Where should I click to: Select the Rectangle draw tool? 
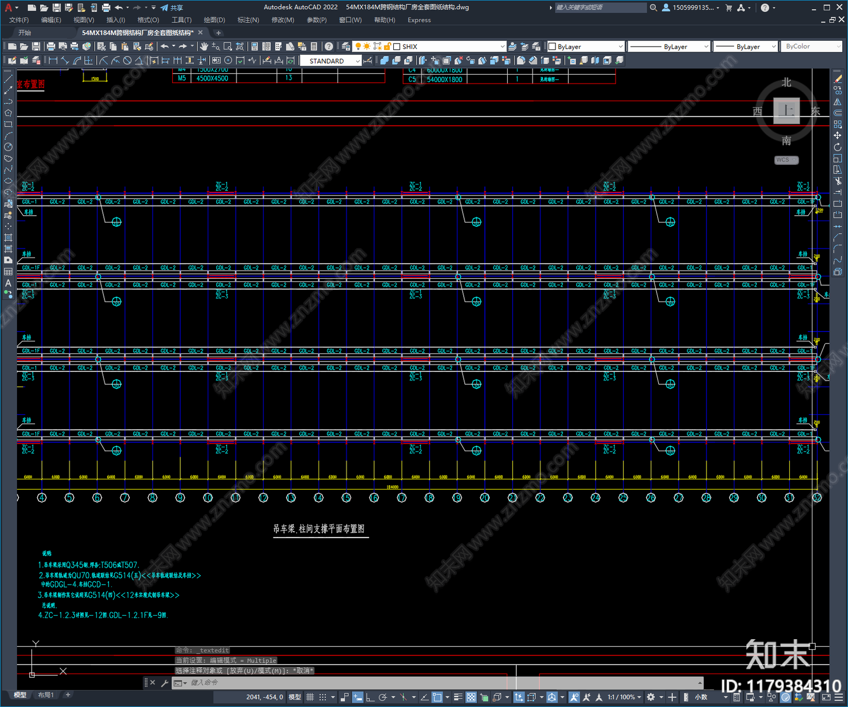8,125
